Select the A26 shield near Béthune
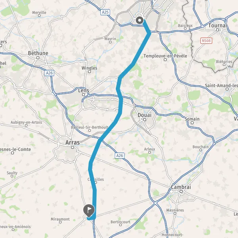 49,73
